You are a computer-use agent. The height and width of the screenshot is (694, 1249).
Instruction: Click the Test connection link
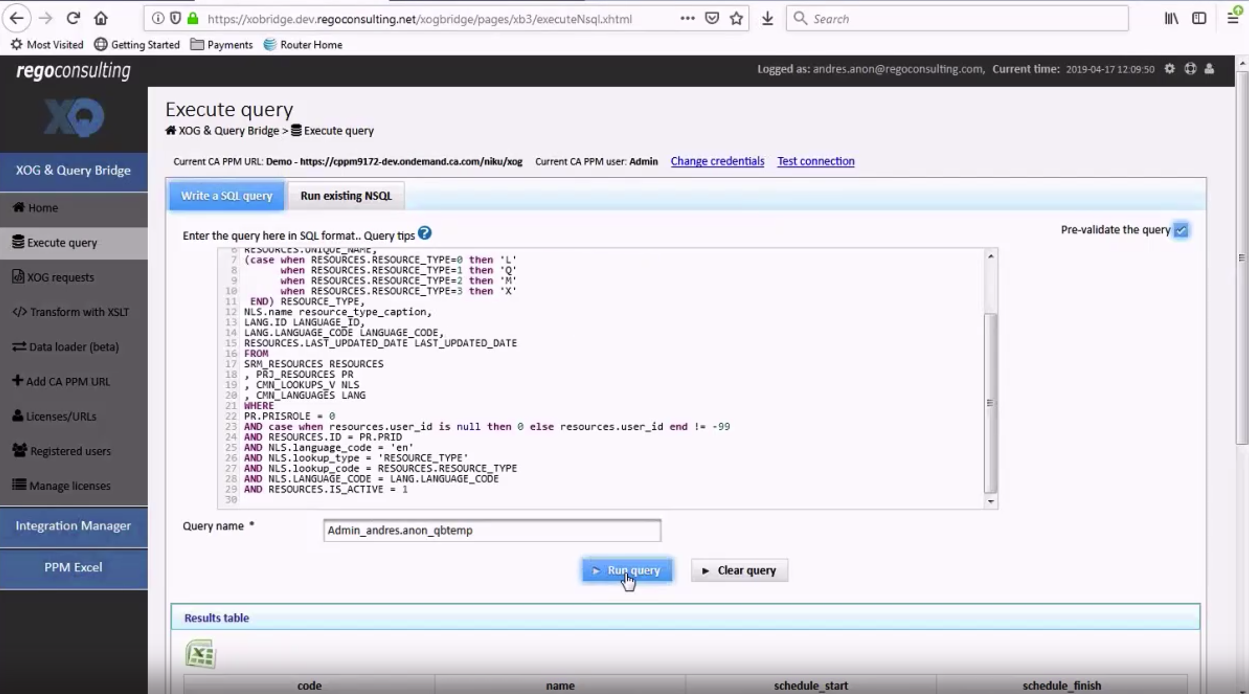[815, 160]
